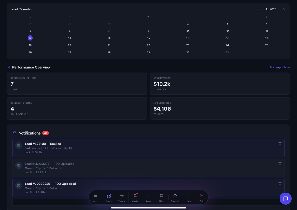Select highlighted date 12 in calendar
This screenshot has height=210, width=297.
click(30, 38)
